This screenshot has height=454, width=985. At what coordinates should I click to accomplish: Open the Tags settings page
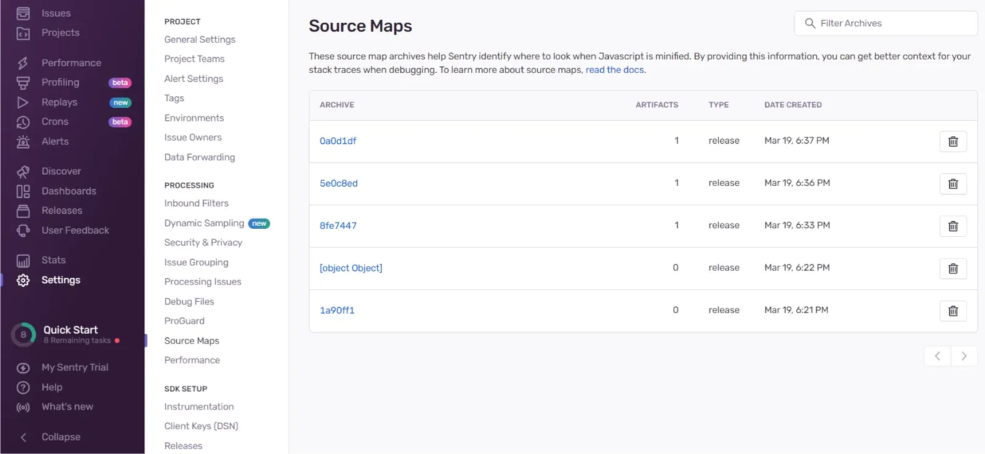174,98
